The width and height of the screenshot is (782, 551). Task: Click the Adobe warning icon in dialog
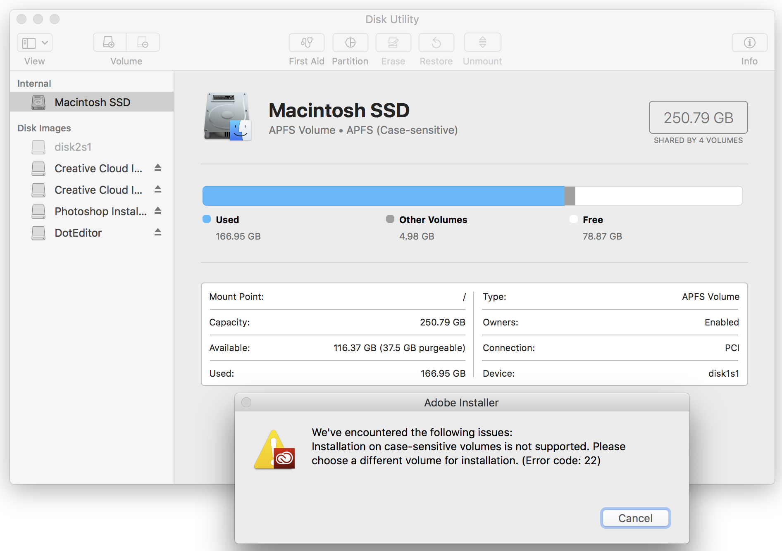275,450
